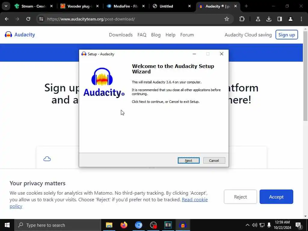Screen dimensions: 308x231
Task: Cancel the Audacity Setup wizard
Action: (x=214, y=161)
